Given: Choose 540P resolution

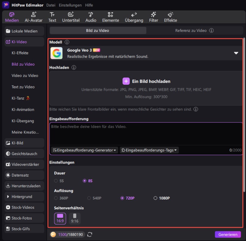Looking at the screenshot, I should 94,198.
